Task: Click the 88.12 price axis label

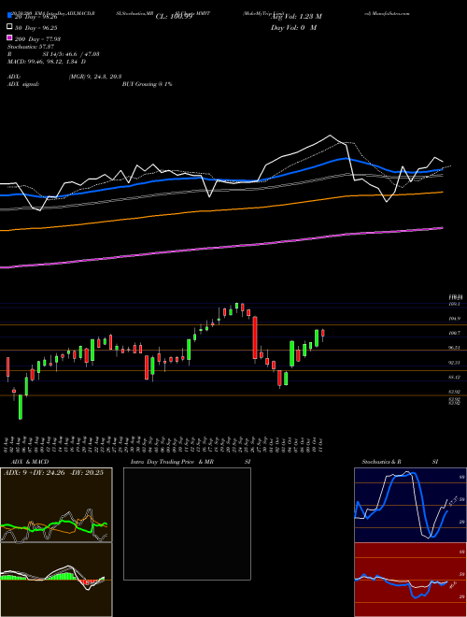Action: (454, 377)
